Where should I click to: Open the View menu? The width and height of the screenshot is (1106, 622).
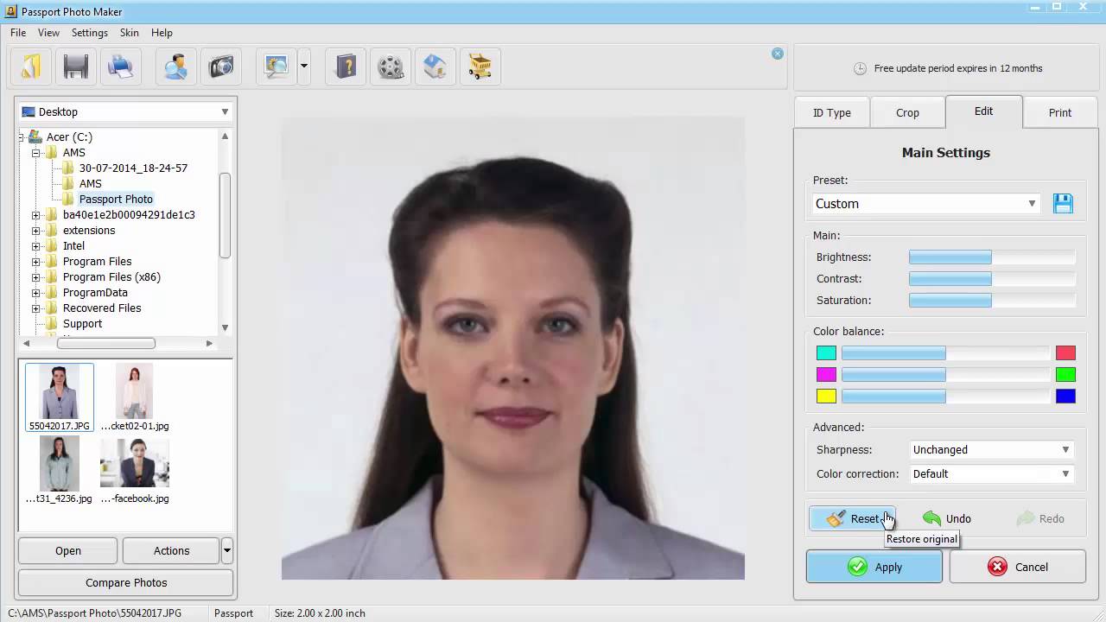pos(48,33)
